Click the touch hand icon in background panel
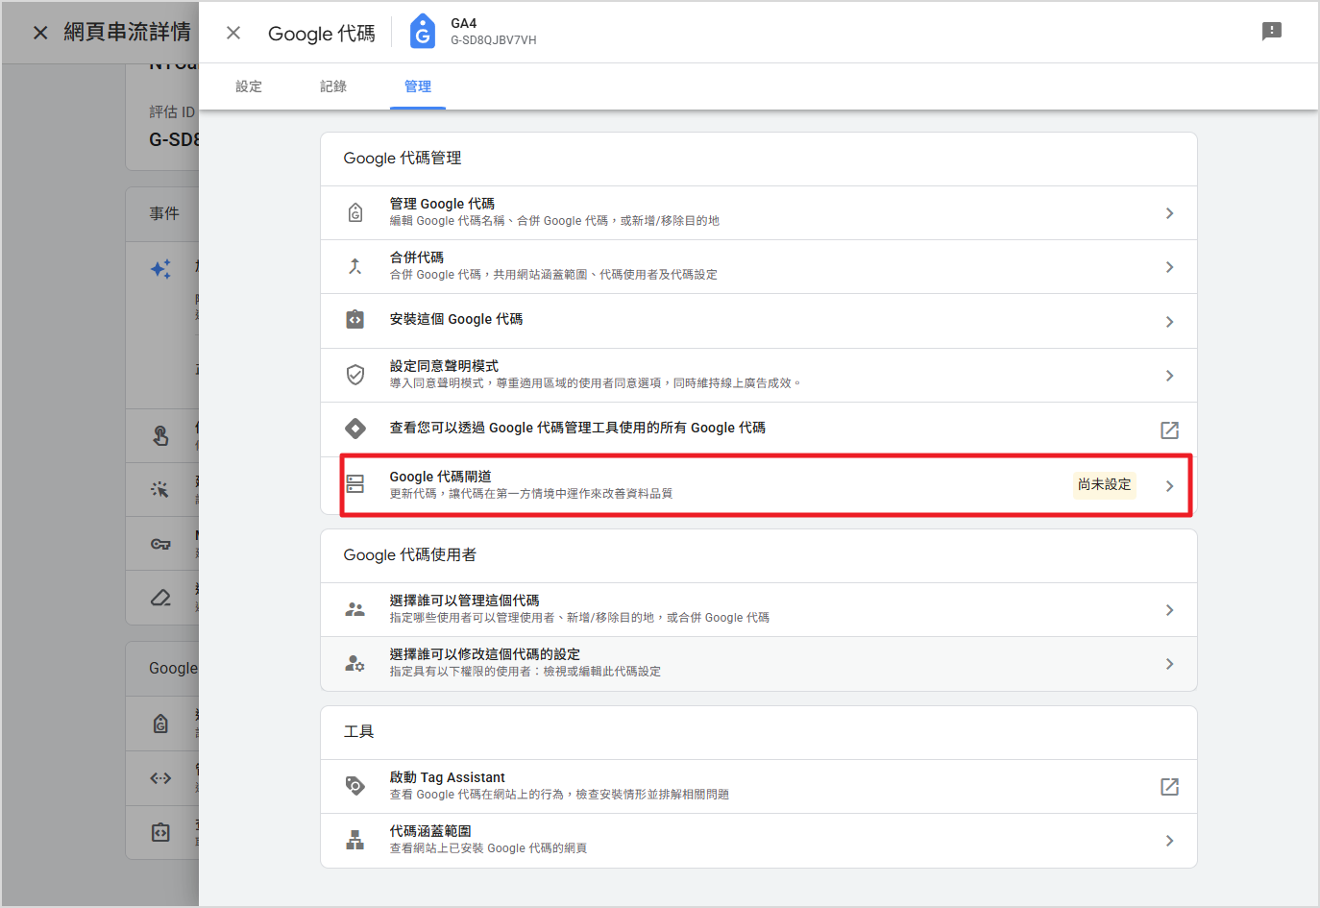This screenshot has height=908, width=1320. pyautogui.click(x=160, y=436)
